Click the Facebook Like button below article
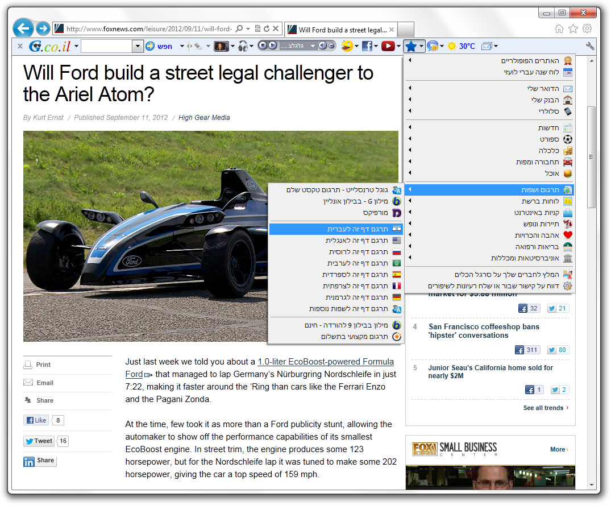 pyautogui.click(x=36, y=420)
